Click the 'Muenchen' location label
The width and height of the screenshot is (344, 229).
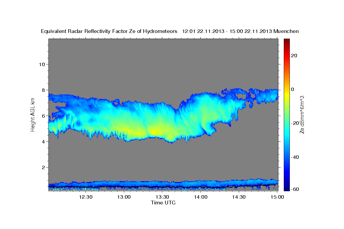coord(286,31)
